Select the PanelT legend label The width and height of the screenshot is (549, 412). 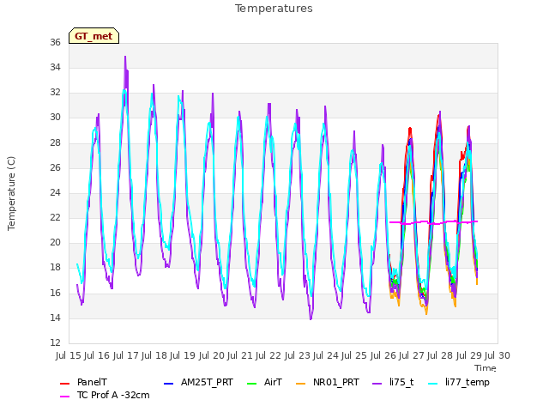[92, 382]
